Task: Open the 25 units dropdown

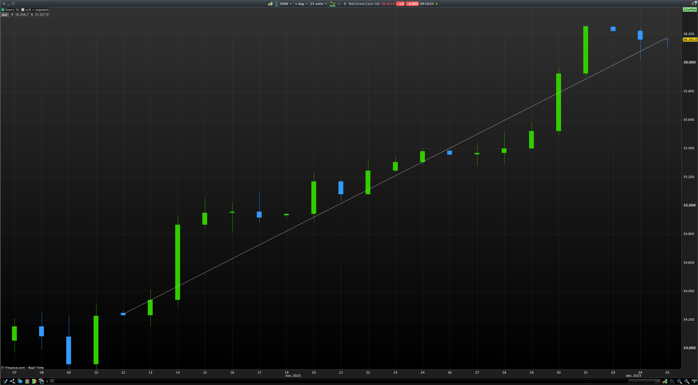Action: [x=318, y=4]
